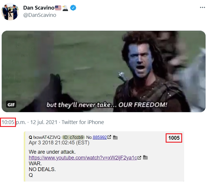
Task: Click the Q !xowAT4Z3VQ tripcode name
Action: (x=45, y=137)
